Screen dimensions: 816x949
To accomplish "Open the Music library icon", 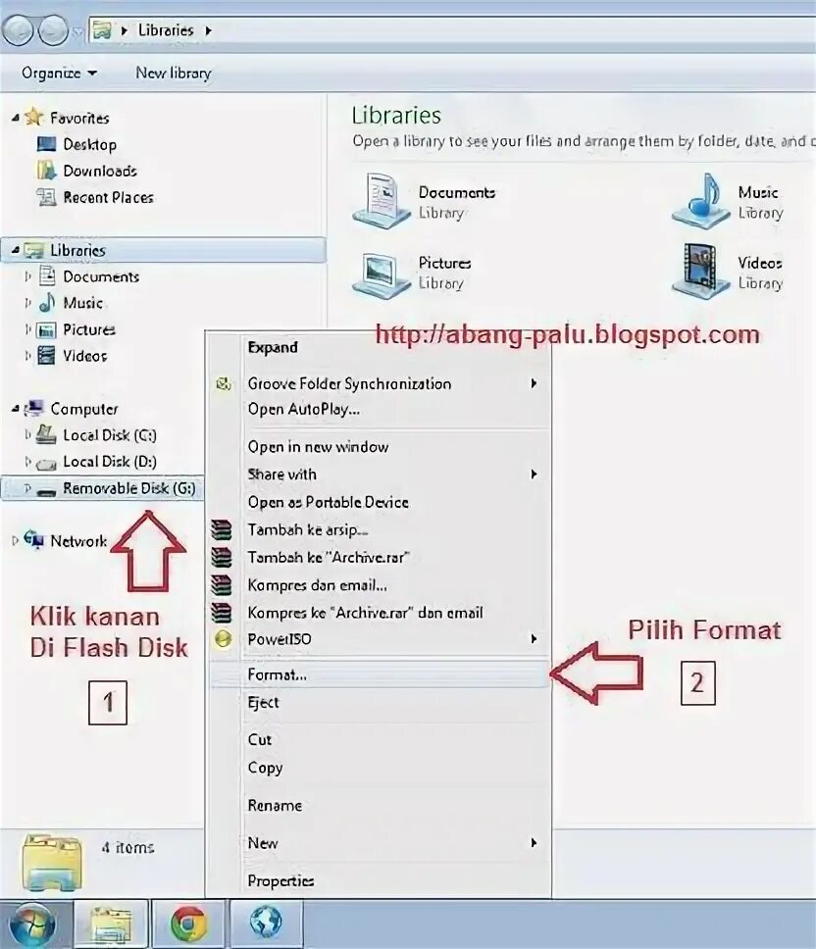I will pos(699,200).
